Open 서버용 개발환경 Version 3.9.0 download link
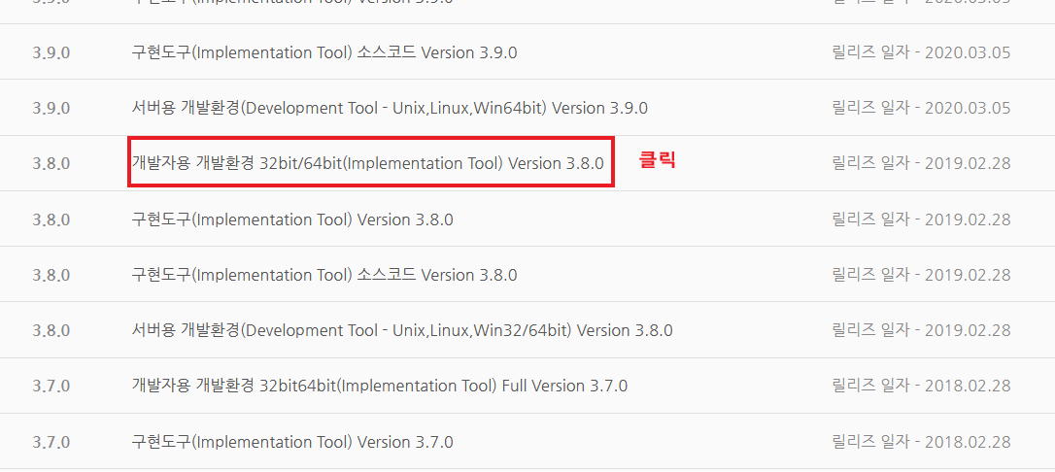1055x472 pixels. pos(389,108)
